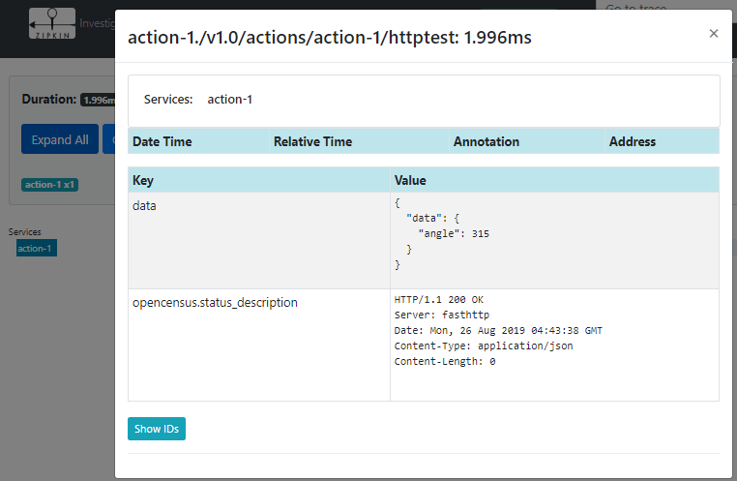The width and height of the screenshot is (737, 481).
Task: Click the HTTP/1.1 200 OK response value
Action: 439,298
